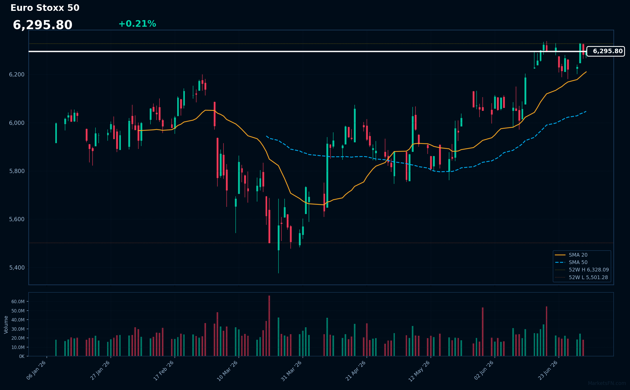
Task: Click the Volume axis title
Action: tap(6, 325)
